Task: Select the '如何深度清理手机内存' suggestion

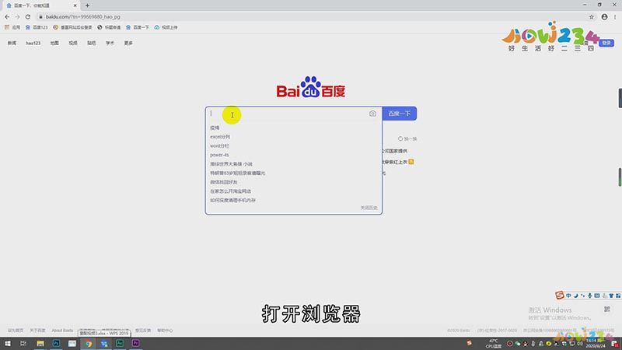Action: pos(232,201)
